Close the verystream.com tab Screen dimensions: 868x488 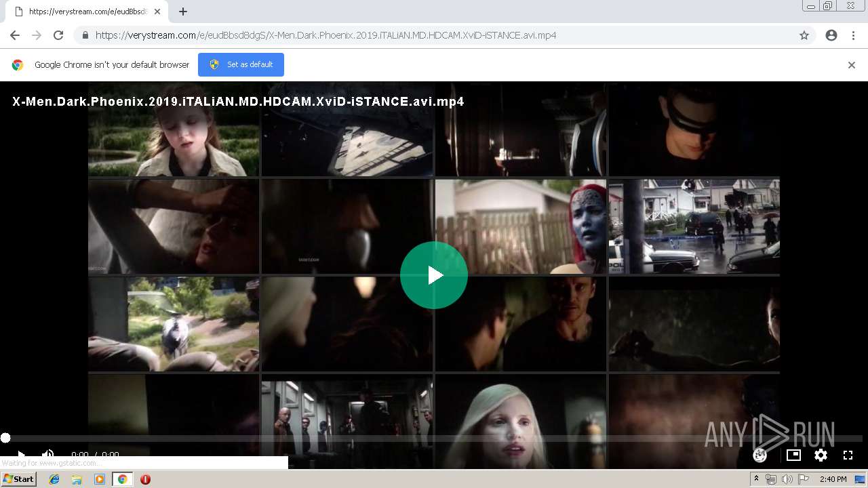pos(158,12)
